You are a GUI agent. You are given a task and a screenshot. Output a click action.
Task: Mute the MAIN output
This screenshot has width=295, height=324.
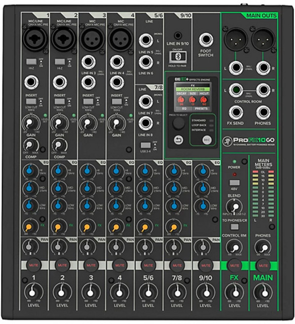point(263,265)
